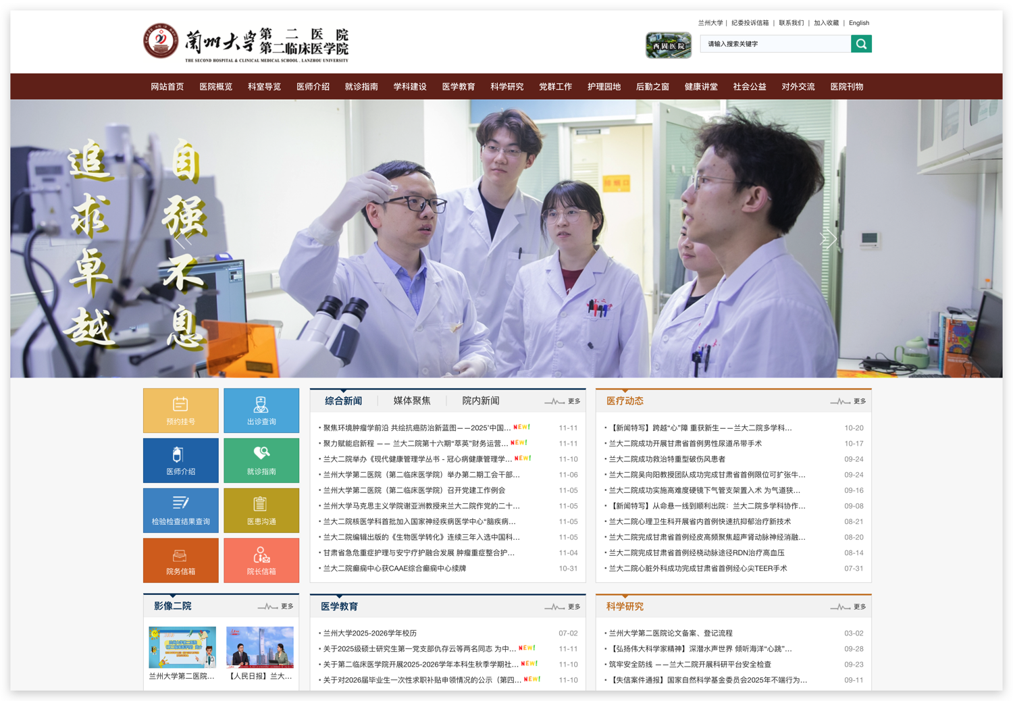The width and height of the screenshot is (1013, 701).
Task: Open the 科室导览 navigation menu
Action: [x=264, y=86]
